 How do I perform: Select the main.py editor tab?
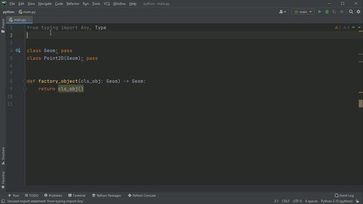[19, 20]
